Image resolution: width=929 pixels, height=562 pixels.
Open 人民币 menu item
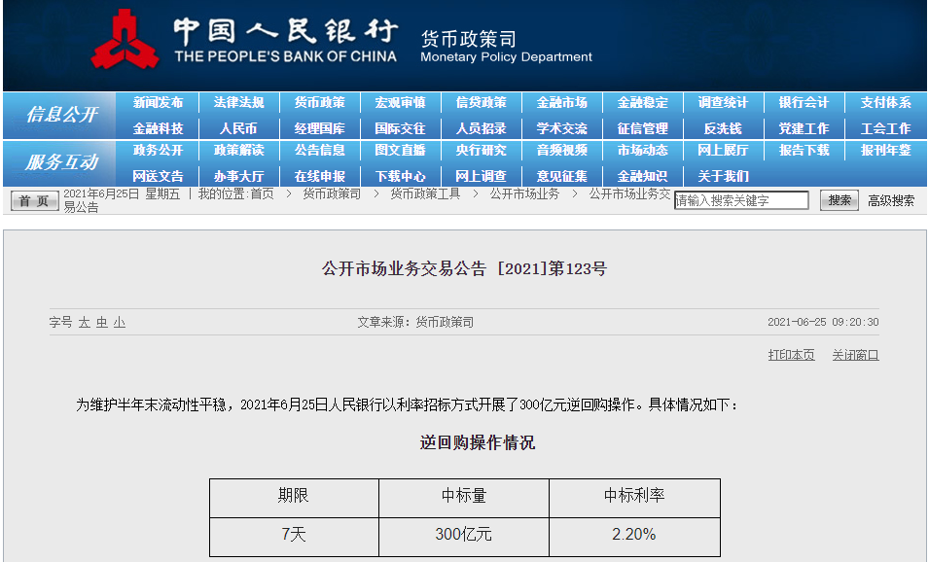point(238,128)
